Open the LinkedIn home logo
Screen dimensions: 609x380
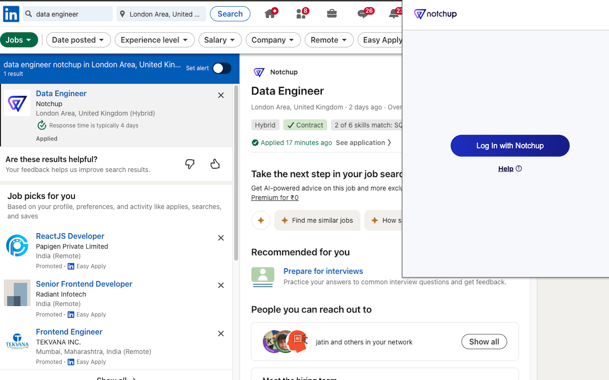tap(11, 14)
